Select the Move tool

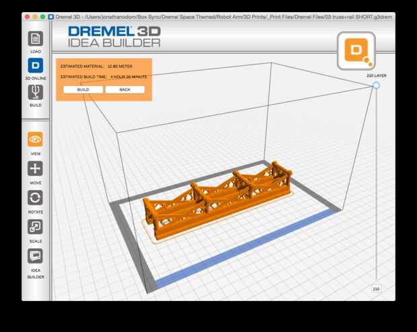pos(35,169)
